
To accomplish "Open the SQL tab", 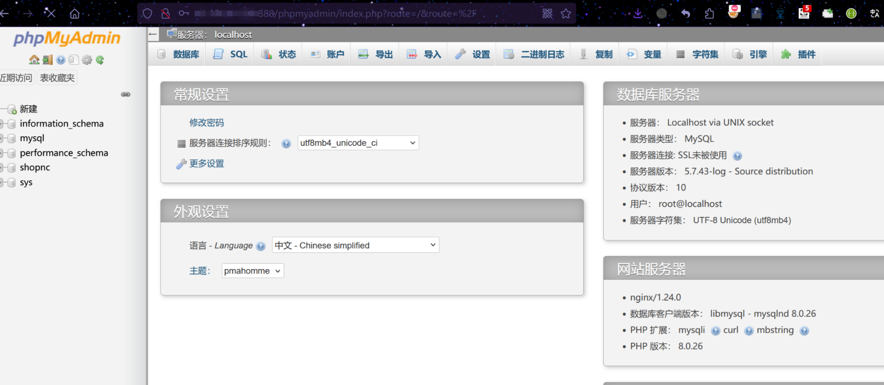I will (x=230, y=54).
